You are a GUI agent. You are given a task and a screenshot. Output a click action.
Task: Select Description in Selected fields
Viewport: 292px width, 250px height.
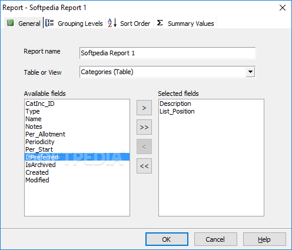211,104
